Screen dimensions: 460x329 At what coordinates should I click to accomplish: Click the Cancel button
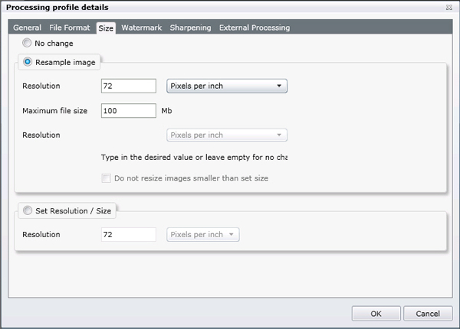pyautogui.click(x=422, y=314)
